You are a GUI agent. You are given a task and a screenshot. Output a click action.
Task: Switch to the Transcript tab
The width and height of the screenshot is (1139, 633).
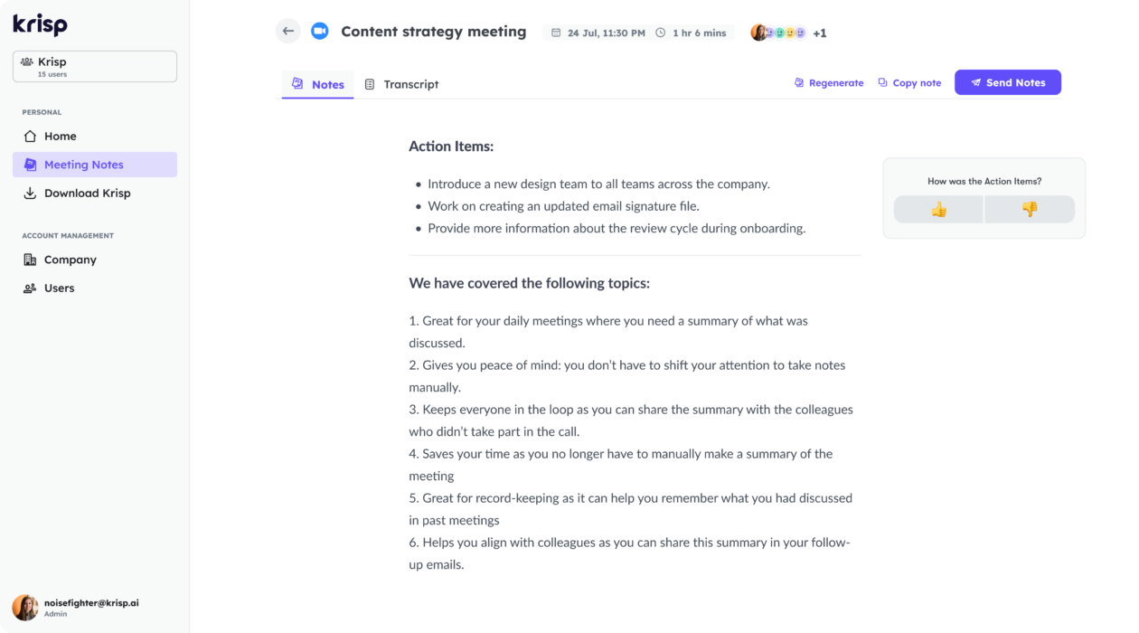401,84
